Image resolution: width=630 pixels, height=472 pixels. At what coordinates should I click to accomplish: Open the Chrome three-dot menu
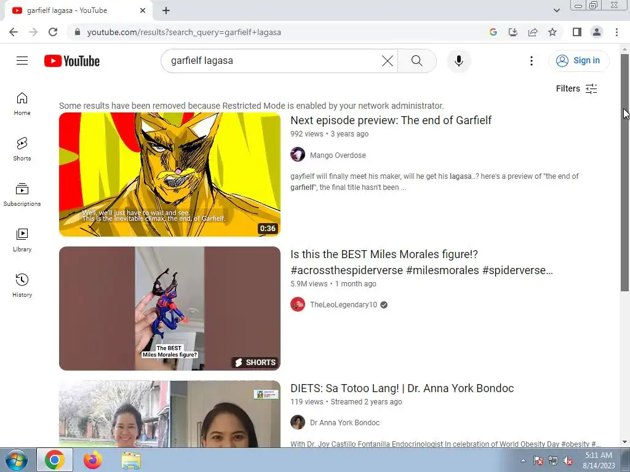pyautogui.click(x=616, y=32)
